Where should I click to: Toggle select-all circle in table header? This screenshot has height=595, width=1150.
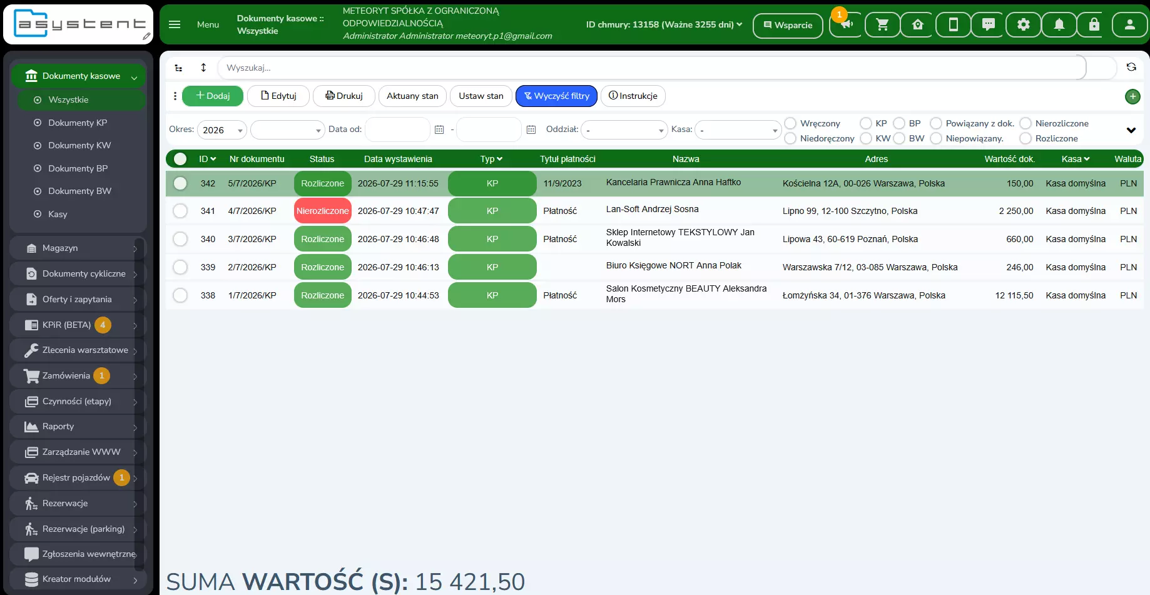click(180, 159)
